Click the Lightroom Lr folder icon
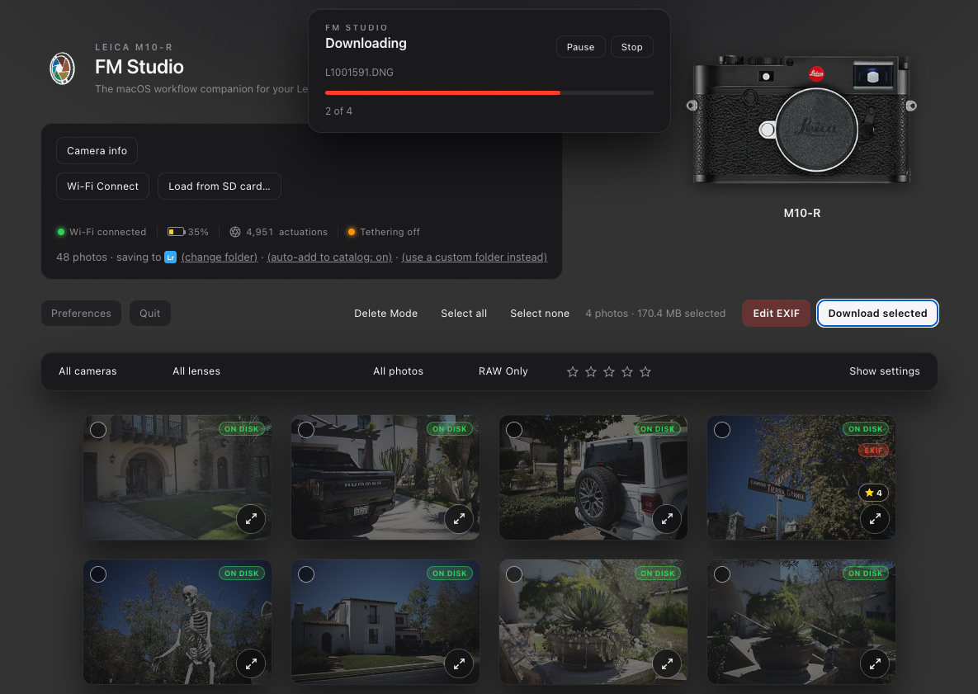The width and height of the screenshot is (978, 694). click(170, 257)
